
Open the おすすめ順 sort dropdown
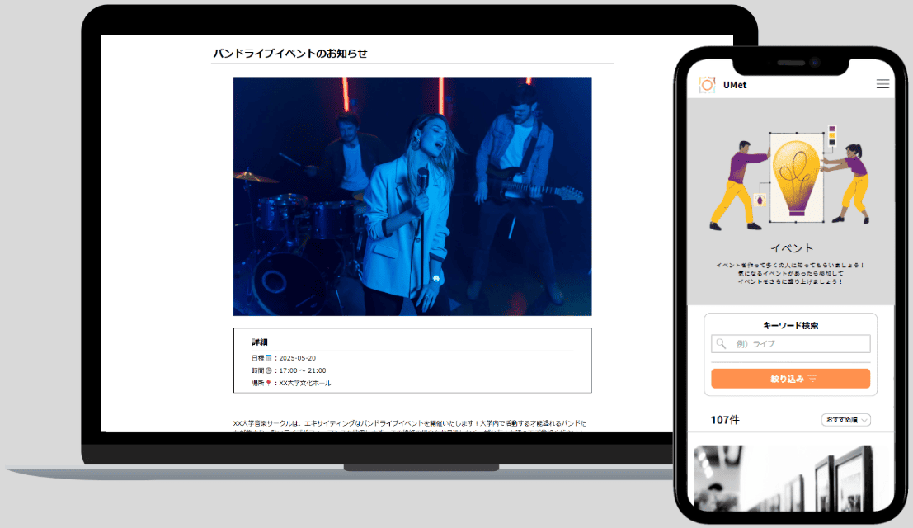coord(845,420)
